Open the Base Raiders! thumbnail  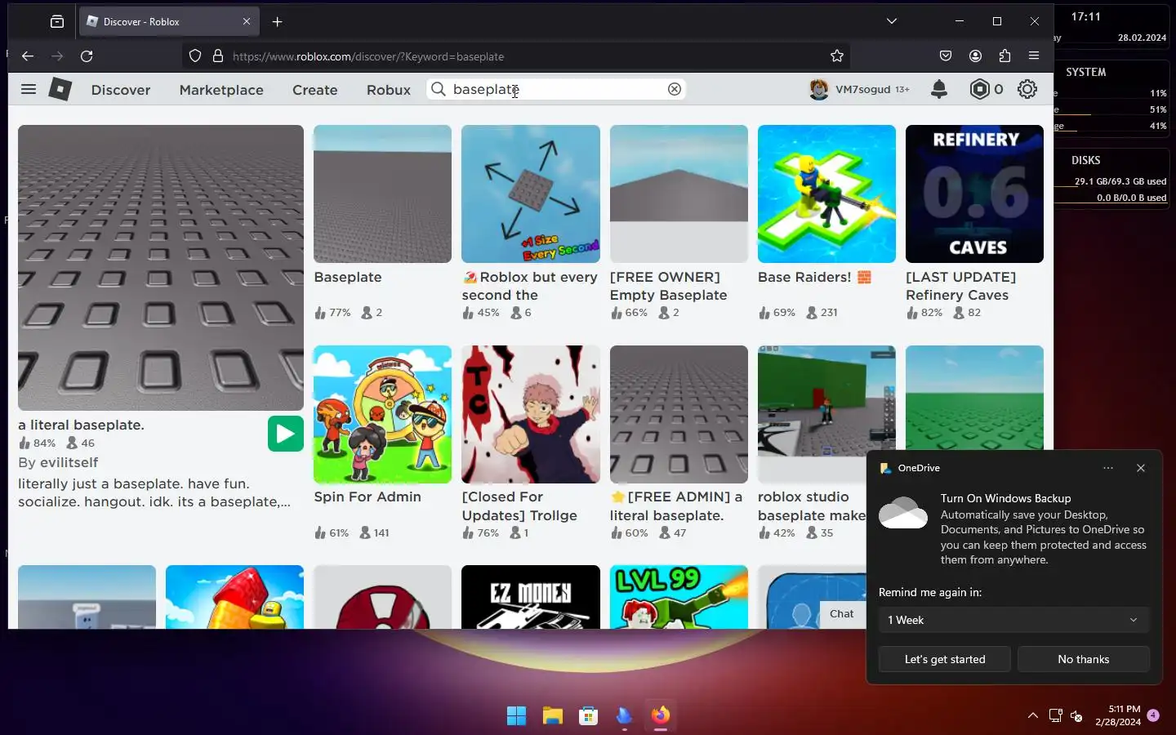[826, 194]
